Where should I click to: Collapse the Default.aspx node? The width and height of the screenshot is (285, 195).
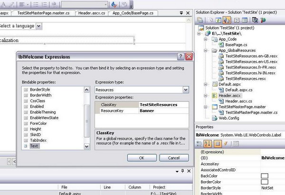[x=206, y=84]
